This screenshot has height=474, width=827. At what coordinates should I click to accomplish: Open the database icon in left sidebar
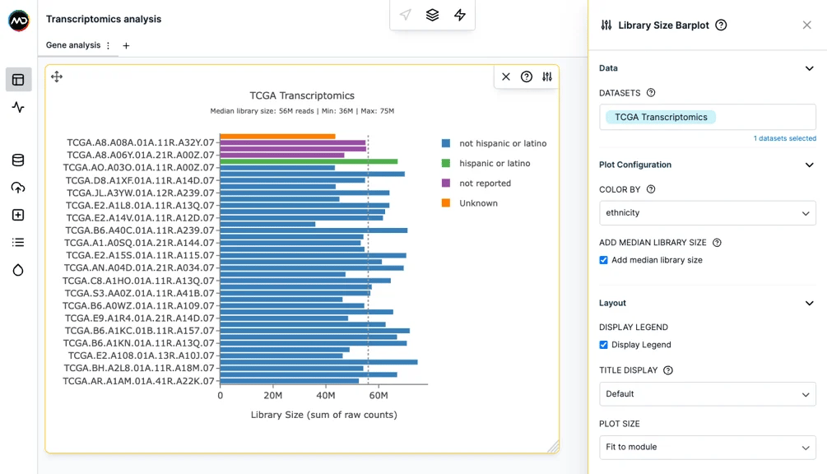pos(18,160)
